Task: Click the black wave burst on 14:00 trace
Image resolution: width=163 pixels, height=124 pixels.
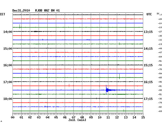Action: [x=36, y=31]
